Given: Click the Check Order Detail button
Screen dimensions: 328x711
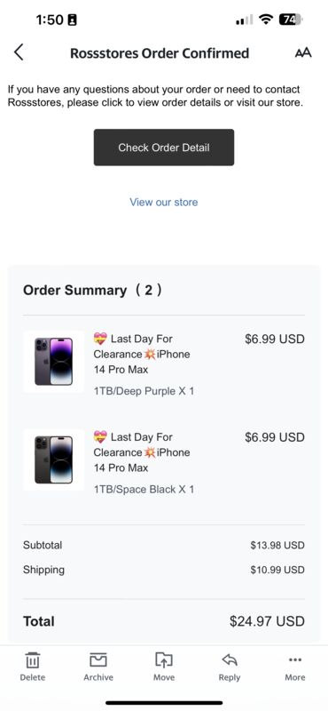Looking at the screenshot, I should tap(164, 148).
